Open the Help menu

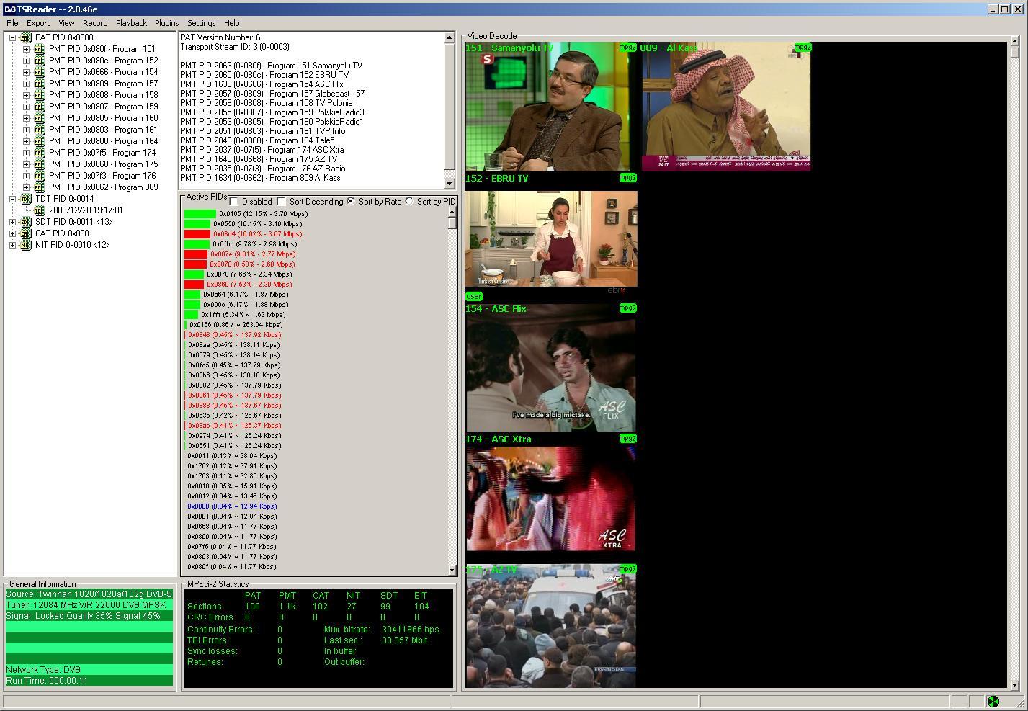click(x=231, y=23)
